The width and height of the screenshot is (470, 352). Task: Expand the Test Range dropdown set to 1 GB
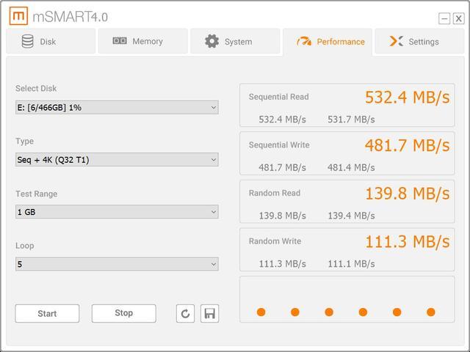(x=117, y=212)
